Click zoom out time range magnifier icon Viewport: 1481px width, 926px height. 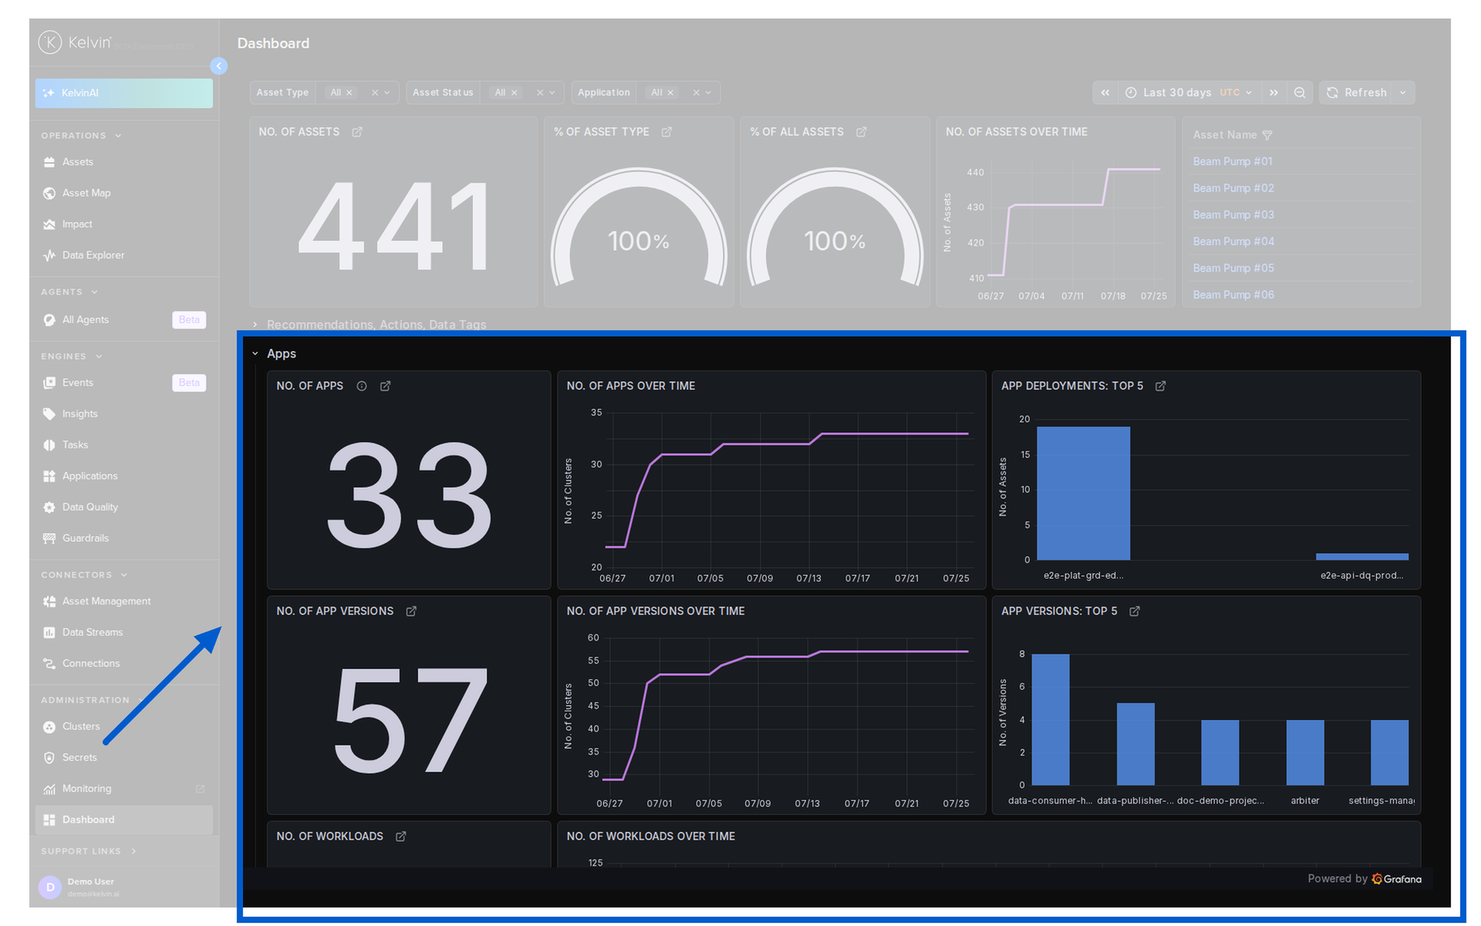click(x=1300, y=93)
